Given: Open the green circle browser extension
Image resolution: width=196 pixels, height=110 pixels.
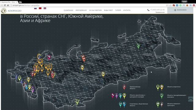Looking at the screenshot, I should 180,5.
